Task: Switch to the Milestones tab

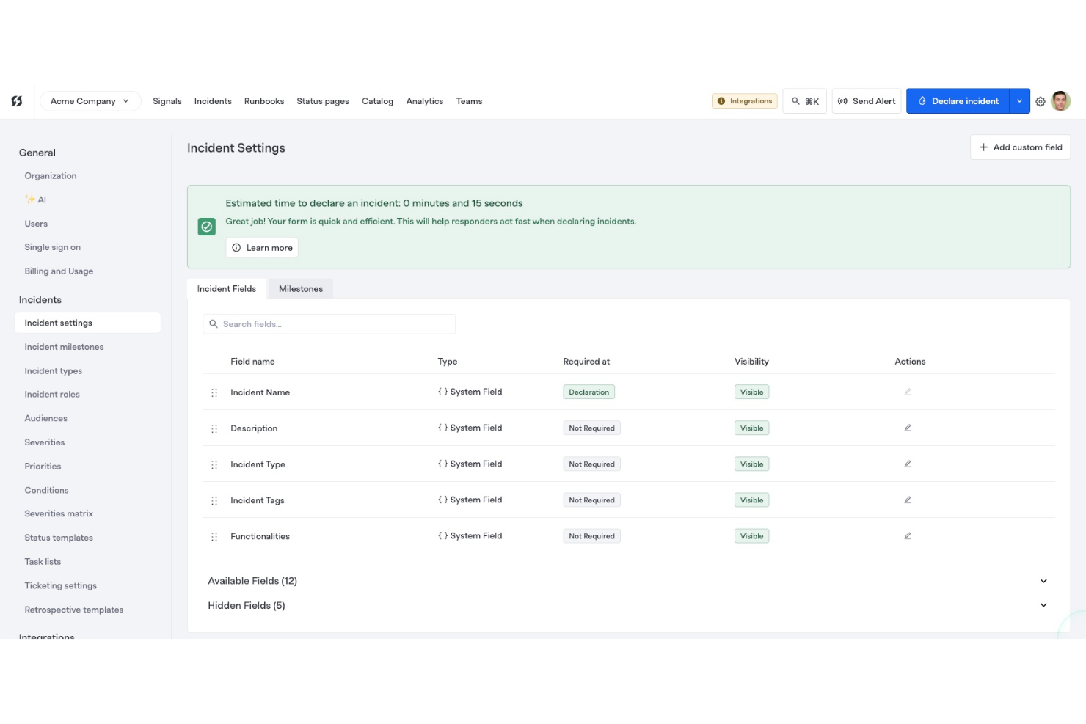Action: point(301,289)
